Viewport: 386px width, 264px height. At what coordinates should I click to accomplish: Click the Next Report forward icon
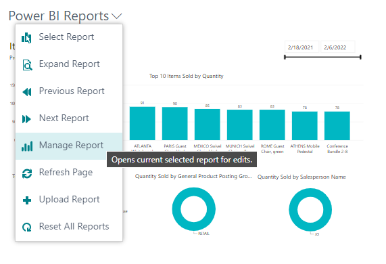point(26,119)
